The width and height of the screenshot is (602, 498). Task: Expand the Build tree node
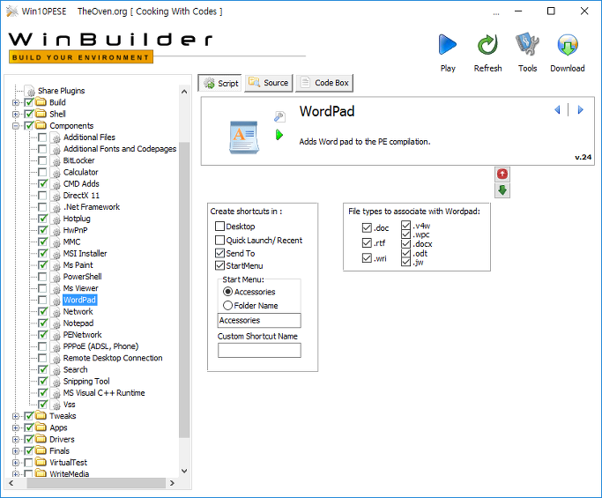pyautogui.click(x=16, y=102)
